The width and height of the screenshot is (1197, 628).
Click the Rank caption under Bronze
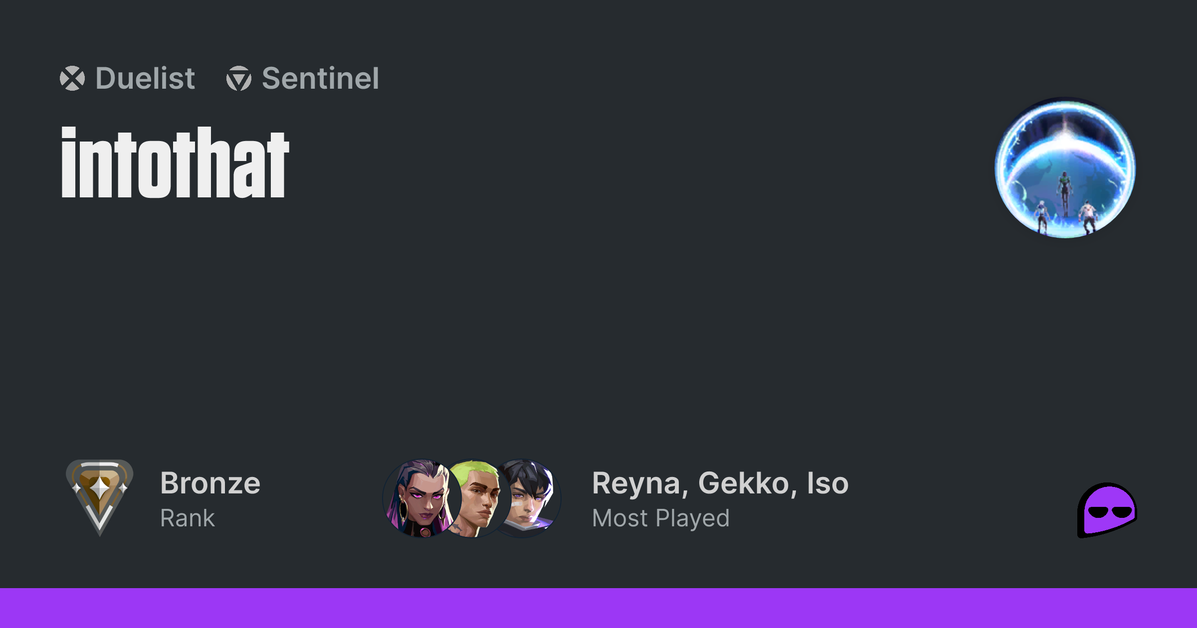point(188,518)
